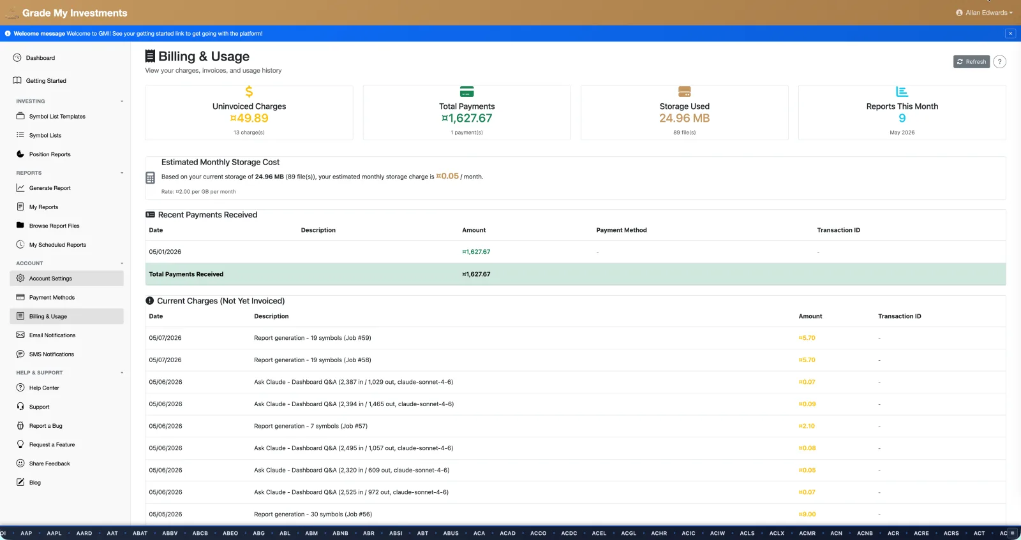The width and height of the screenshot is (1021, 540).
Task: Click the Dashboard gauge icon in sidebar
Action: click(17, 57)
